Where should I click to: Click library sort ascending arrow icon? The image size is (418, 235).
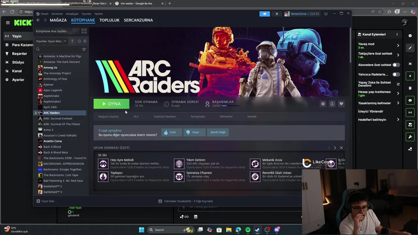coord(72,41)
